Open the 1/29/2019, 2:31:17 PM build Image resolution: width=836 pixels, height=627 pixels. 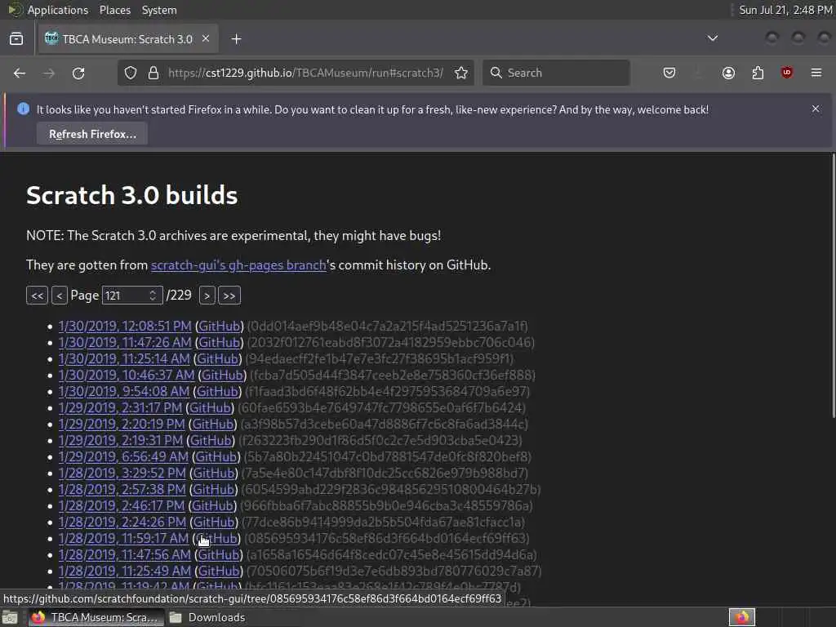pyautogui.click(x=121, y=408)
